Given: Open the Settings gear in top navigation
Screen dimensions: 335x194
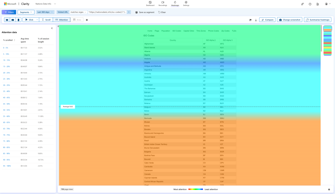Looking at the screenshot, I should pos(186,4).
